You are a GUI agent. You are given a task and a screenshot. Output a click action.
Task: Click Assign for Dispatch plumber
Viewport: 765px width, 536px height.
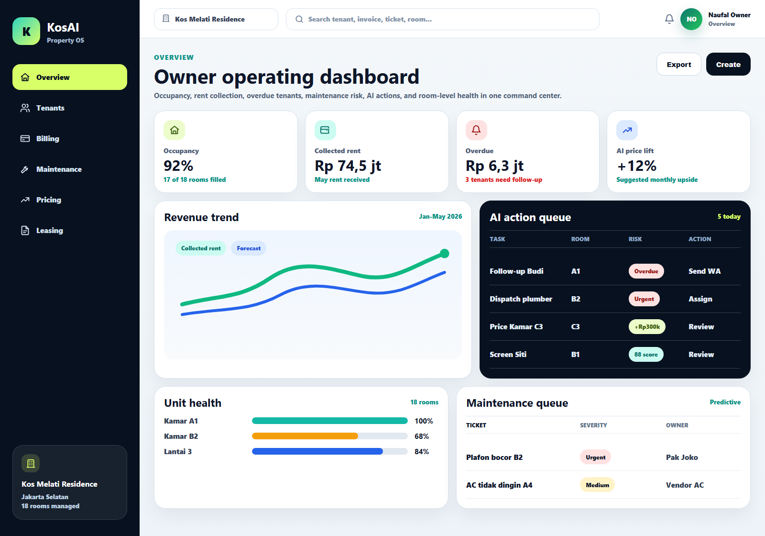coord(700,299)
